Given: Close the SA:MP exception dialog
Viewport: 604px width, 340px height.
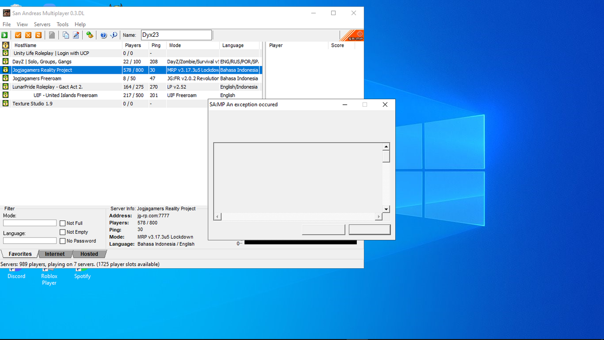Looking at the screenshot, I should pos(385,104).
